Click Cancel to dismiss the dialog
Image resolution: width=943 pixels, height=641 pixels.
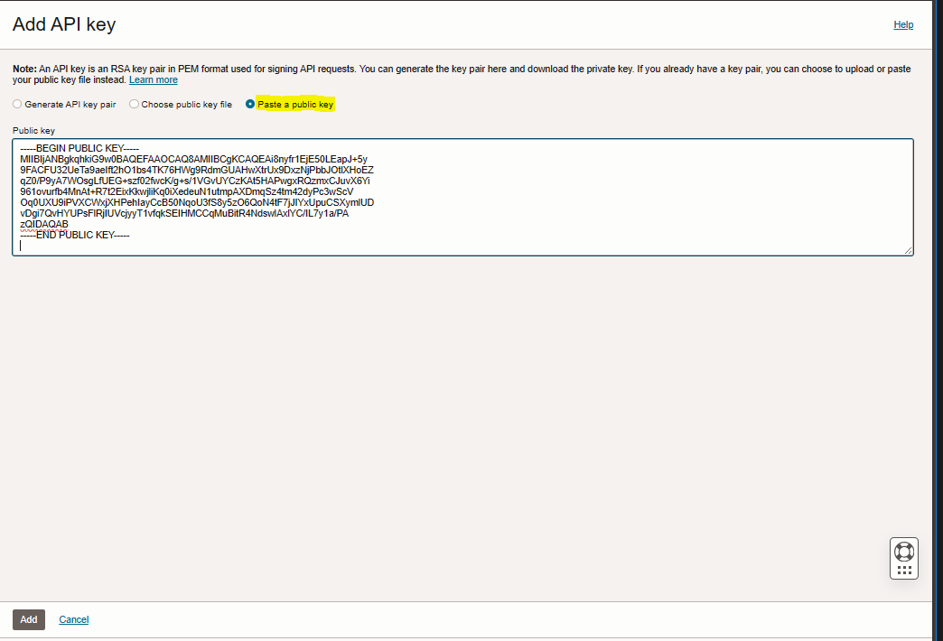click(73, 619)
